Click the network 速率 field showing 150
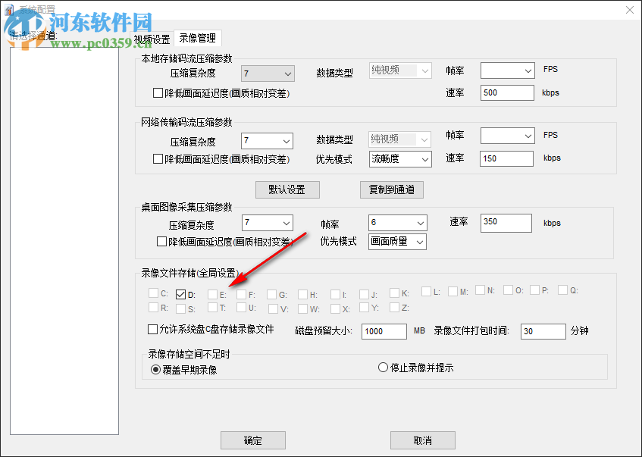The image size is (642, 457). tap(506, 158)
